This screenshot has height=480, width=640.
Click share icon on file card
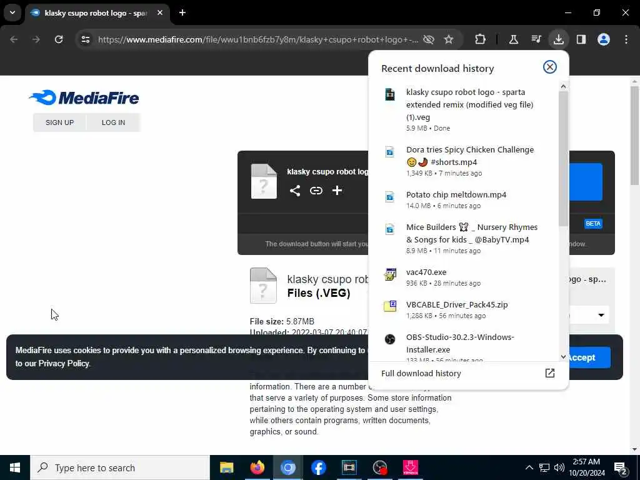[x=295, y=191]
